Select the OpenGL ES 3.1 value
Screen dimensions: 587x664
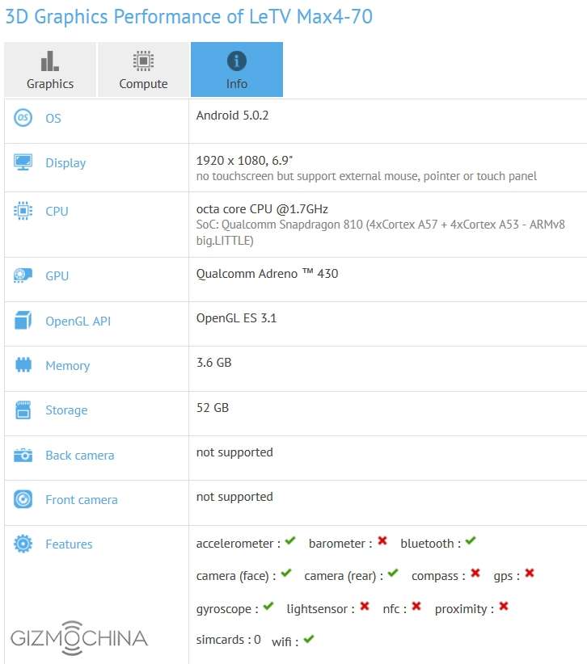click(236, 318)
